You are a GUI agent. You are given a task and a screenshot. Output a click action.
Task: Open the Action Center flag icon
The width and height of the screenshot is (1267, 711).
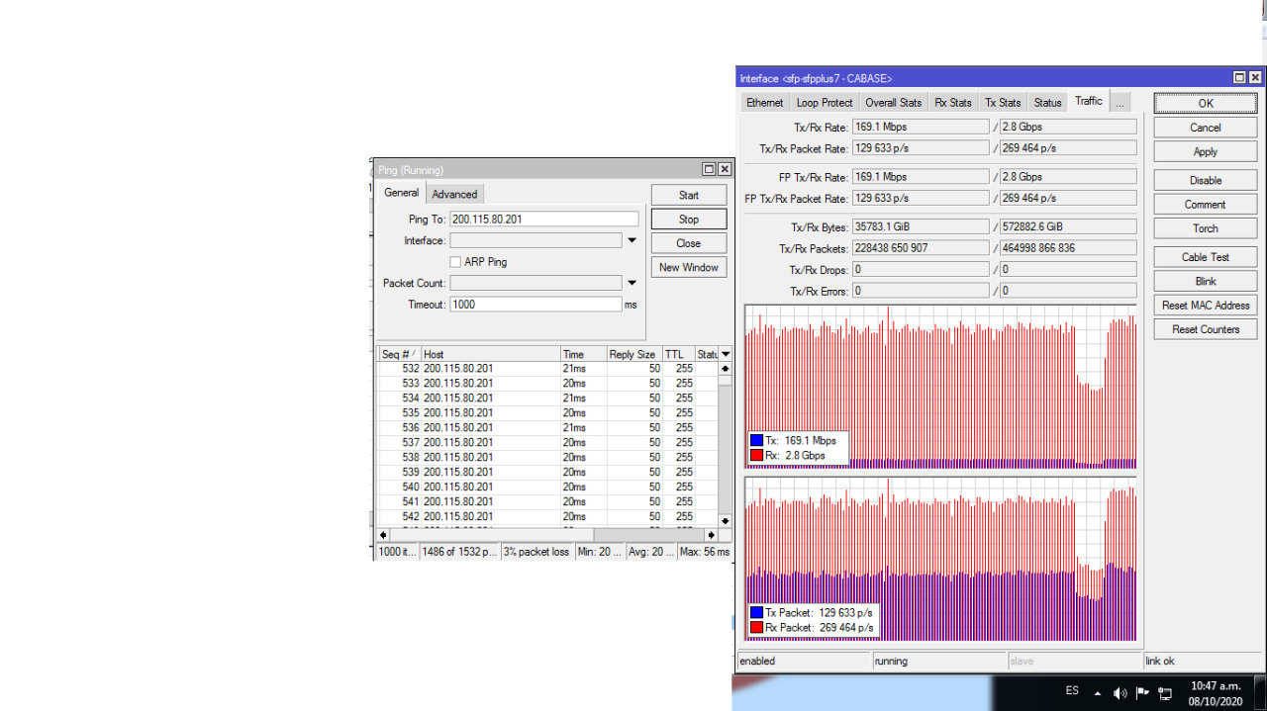(x=1142, y=693)
